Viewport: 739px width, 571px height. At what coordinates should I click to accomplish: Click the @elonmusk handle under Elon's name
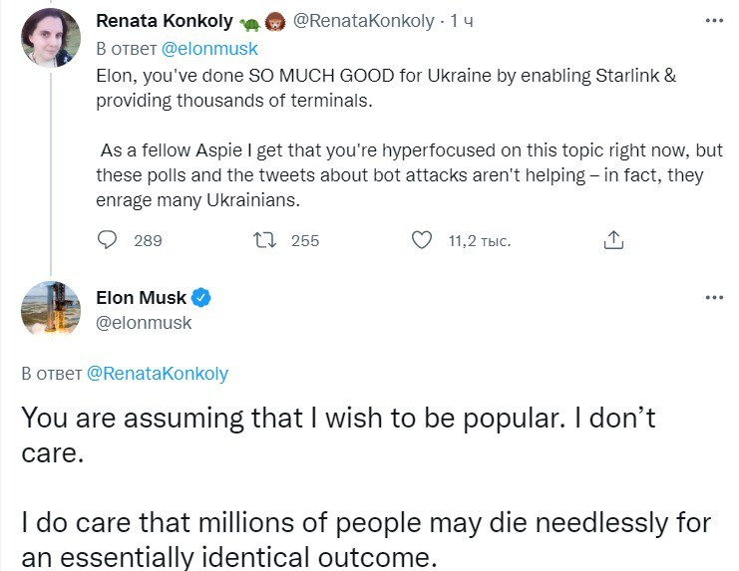tap(144, 322)
